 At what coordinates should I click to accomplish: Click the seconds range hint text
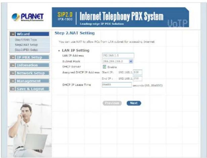click(147, 85)
